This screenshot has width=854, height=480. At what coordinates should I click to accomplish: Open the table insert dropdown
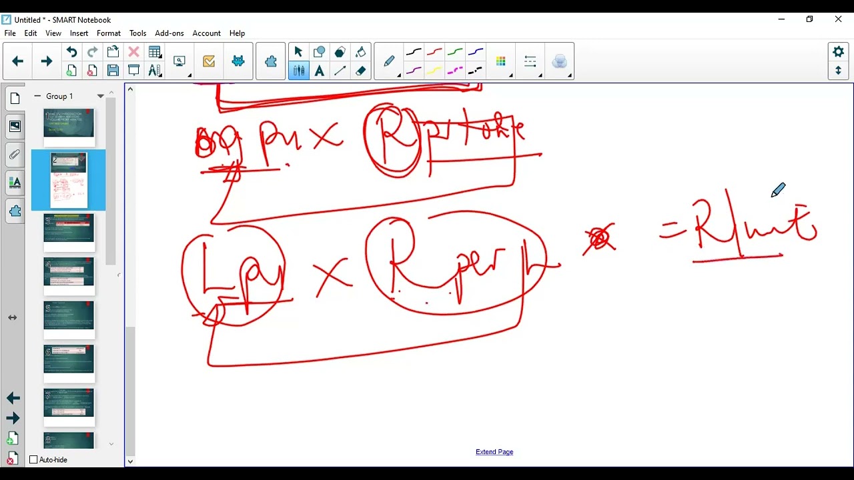155,52
